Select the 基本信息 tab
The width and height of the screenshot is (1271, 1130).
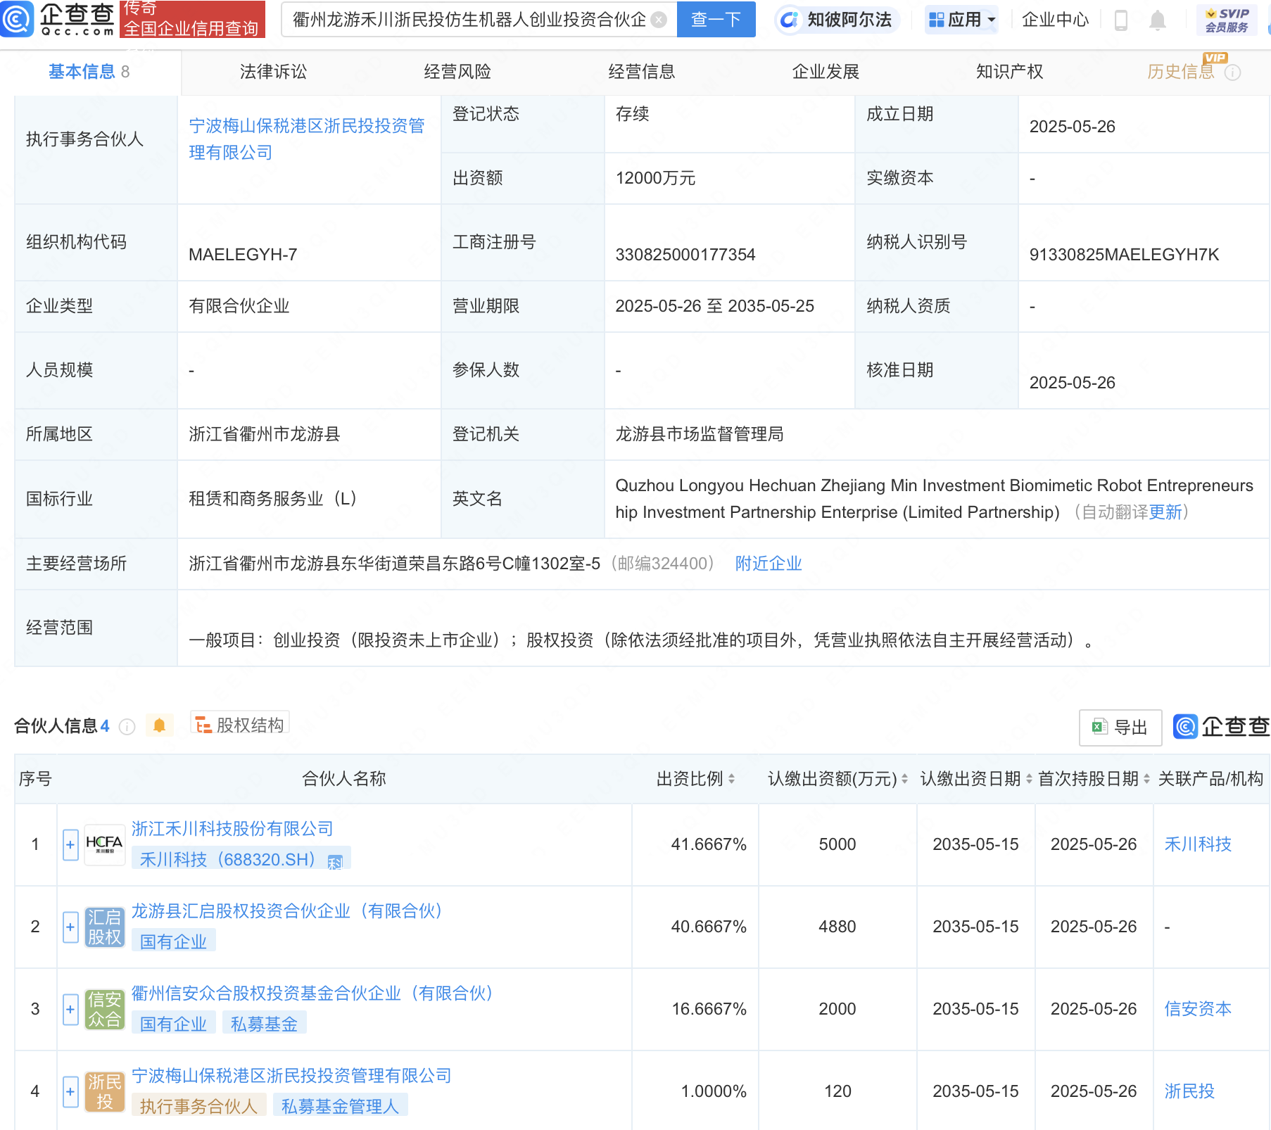[x=89, y=72]
